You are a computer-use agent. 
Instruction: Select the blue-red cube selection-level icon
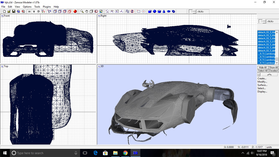(x=65, y=11)
